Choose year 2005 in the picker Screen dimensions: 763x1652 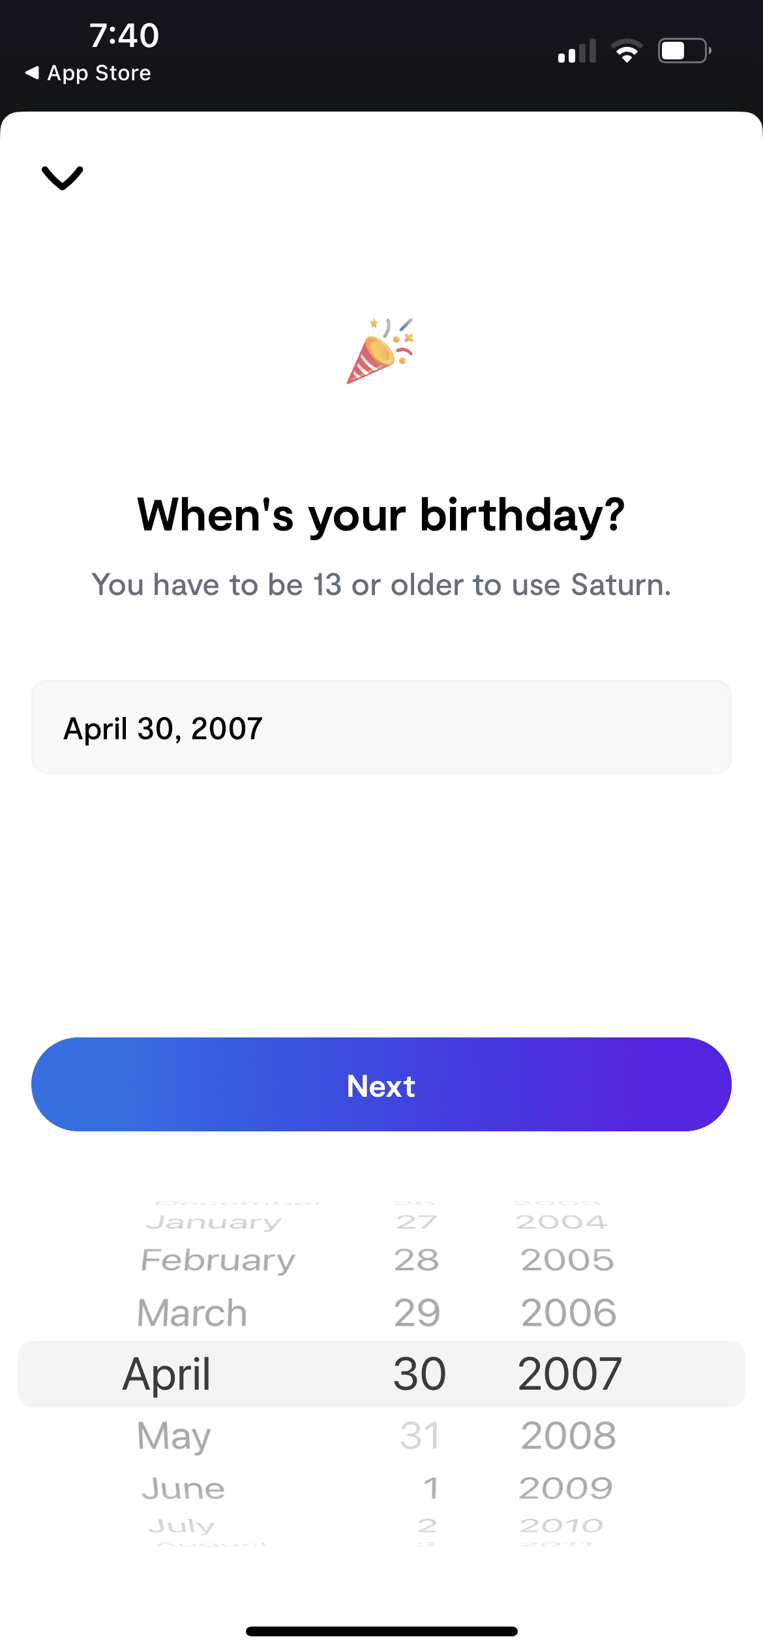pyautogui.click(x=567, y=1259)
